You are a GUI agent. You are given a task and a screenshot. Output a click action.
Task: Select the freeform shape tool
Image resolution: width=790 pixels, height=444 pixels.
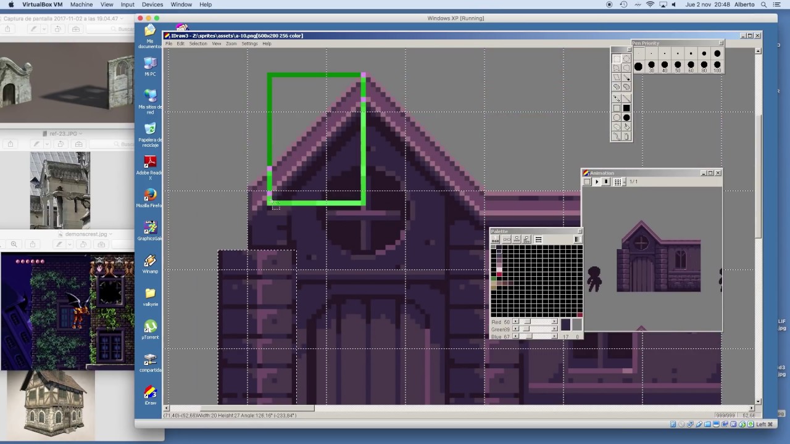[617, 127]
